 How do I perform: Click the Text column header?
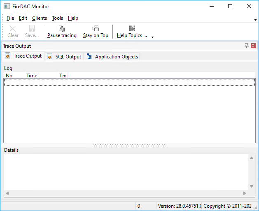click(x=156, y=75)
